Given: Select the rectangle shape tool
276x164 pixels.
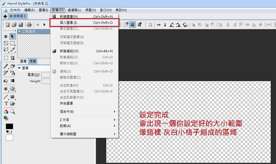Looking at the screenshot, I should tap(12, 97).
